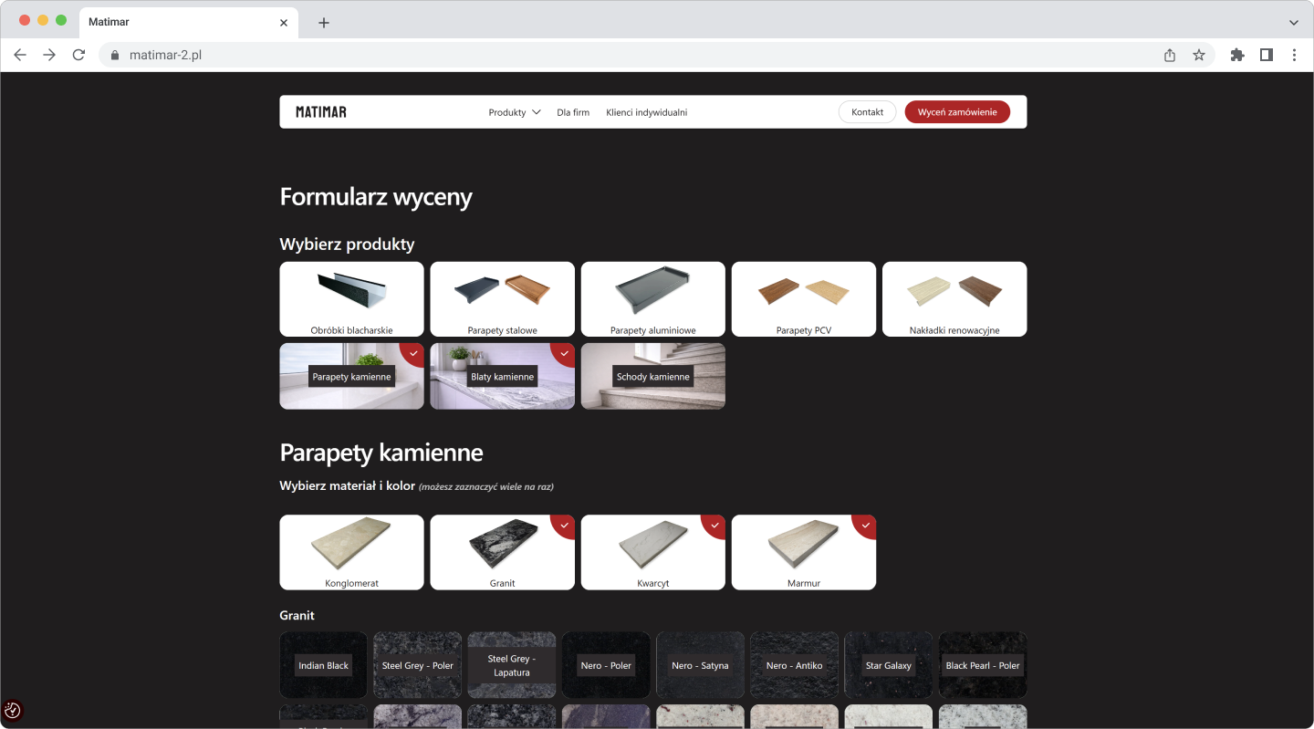Toggle the browser side panel icon

(1267, 55)
